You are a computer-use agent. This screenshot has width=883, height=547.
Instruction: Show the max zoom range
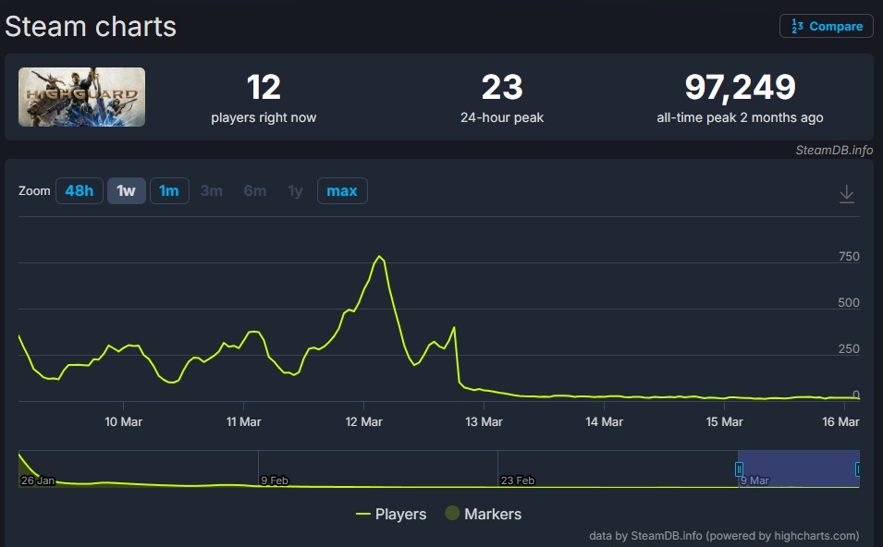(342, 190)
